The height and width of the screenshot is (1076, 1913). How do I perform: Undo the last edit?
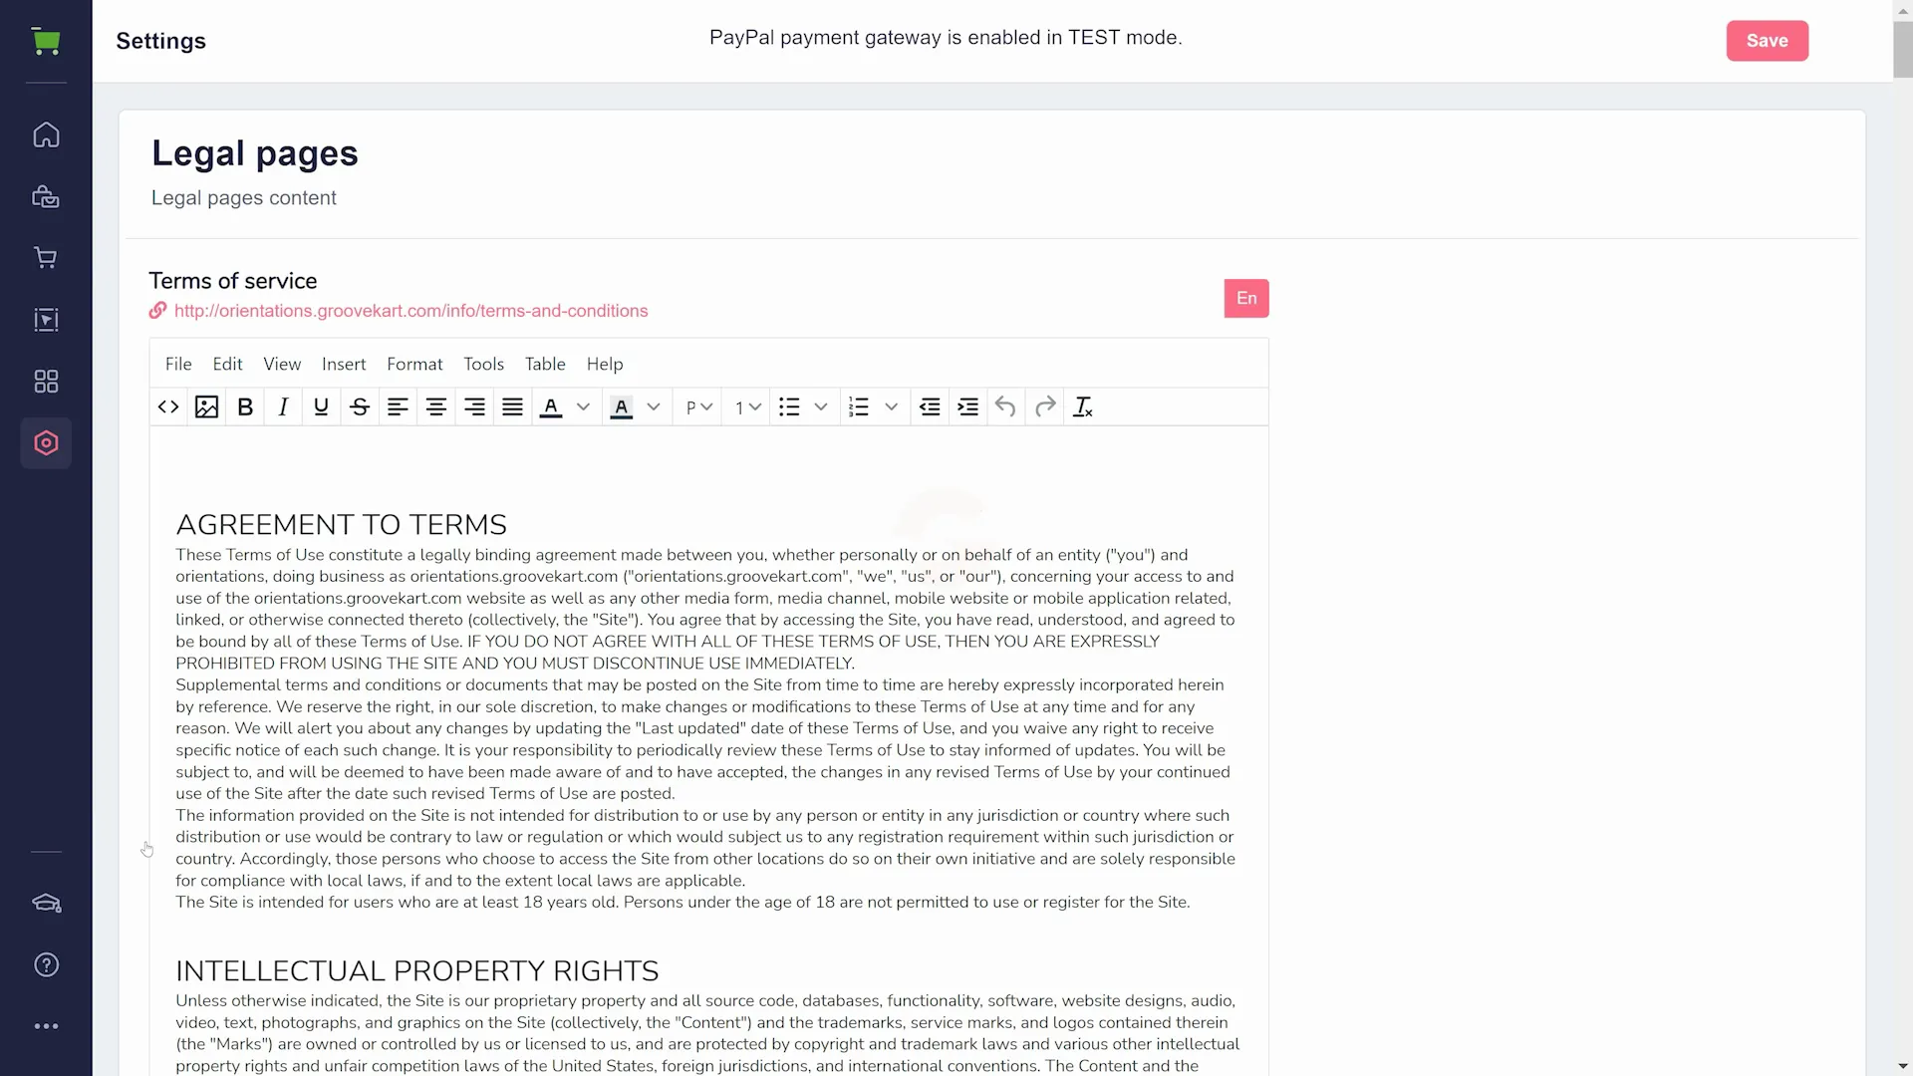(1005, 406)
